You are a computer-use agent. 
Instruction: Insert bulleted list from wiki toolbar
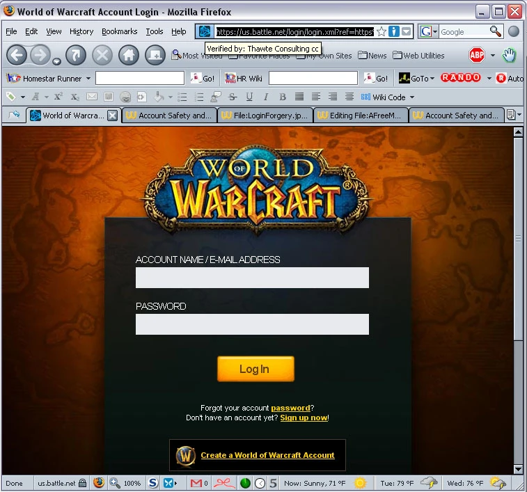pos(182,97)
